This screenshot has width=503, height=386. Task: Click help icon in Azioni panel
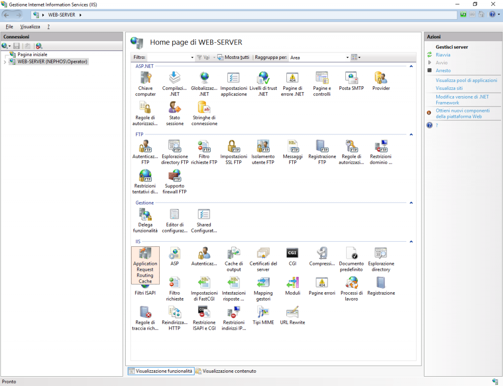429,125
